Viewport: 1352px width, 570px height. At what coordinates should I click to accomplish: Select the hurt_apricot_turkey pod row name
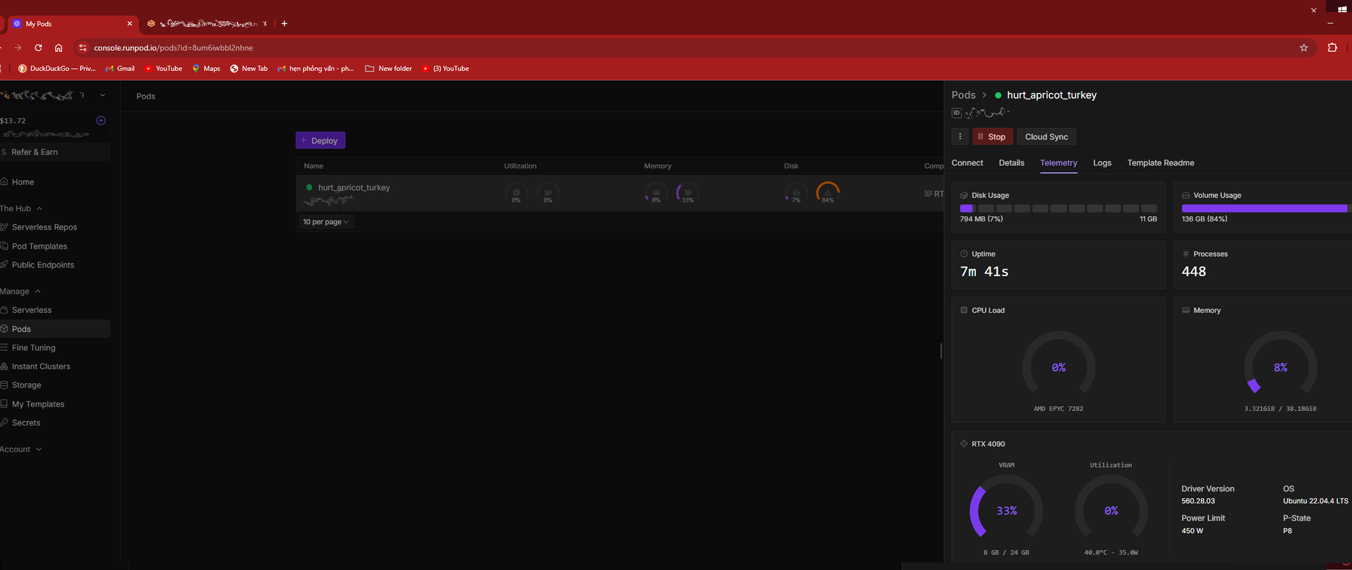click(354, 188)
